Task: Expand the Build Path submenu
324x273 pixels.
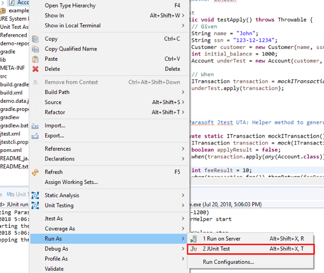Action: (183, 92)
